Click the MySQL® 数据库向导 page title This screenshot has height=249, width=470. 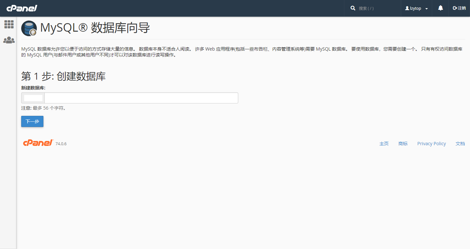95,28
